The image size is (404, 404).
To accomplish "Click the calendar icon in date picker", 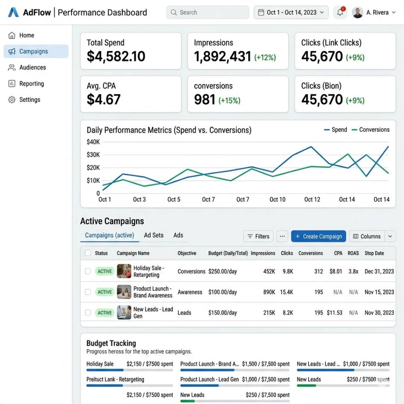I will coord(261,12).
